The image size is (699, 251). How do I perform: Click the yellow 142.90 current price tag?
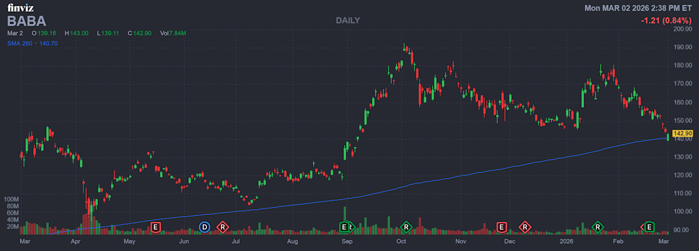(682, 133)
